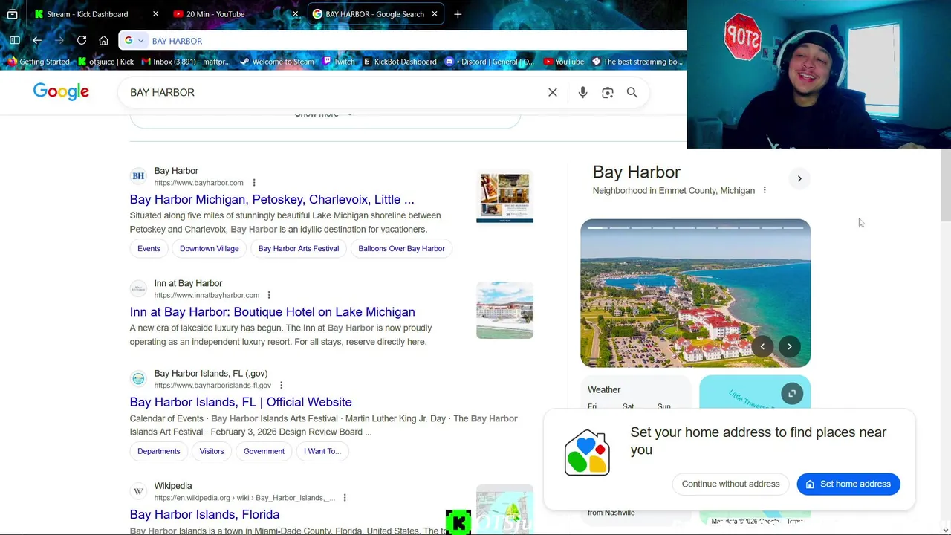The image size is (951, 535).
Task: Open bayharbor.com result thumbnail
Action: tap(504, 197)
